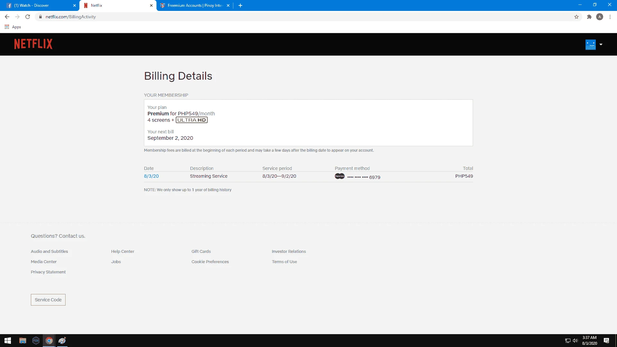Image resolution: width=617 pixels, height=347 pixels.
Task: Go back with the browser back arrow
Action: click(7, 17)
